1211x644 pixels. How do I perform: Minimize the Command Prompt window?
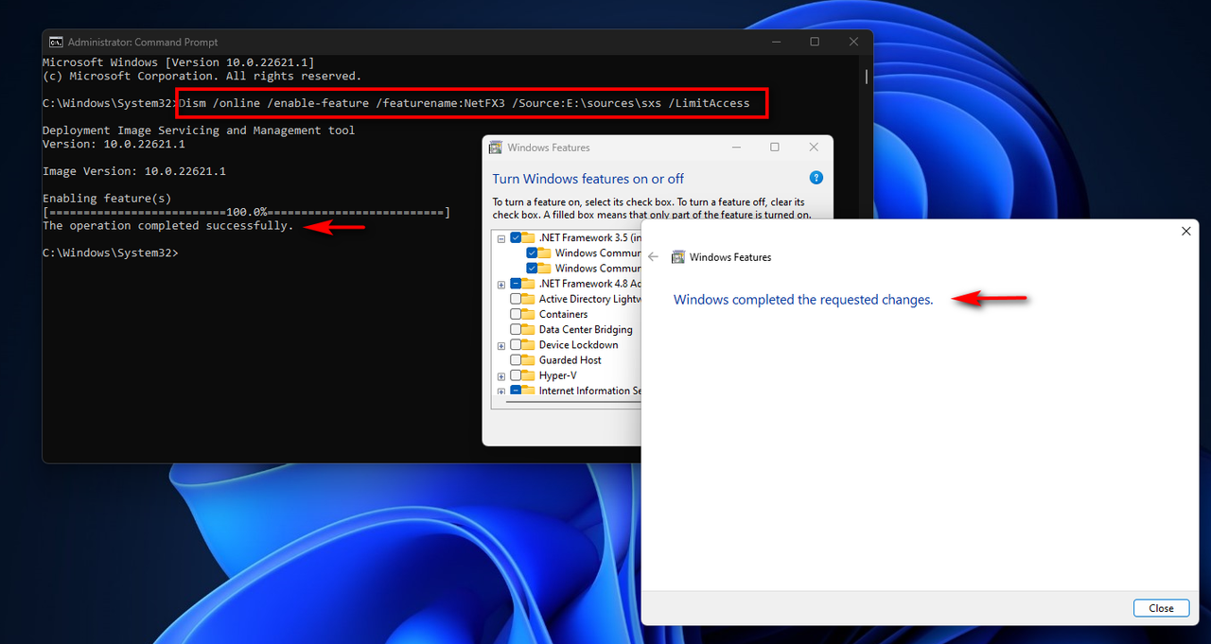coord(776,42)
